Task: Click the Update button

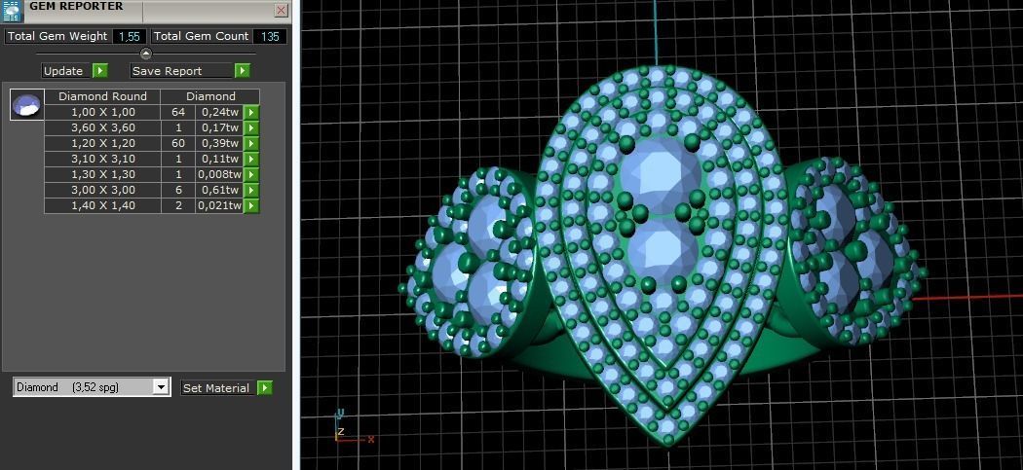Action: (66, 71)
